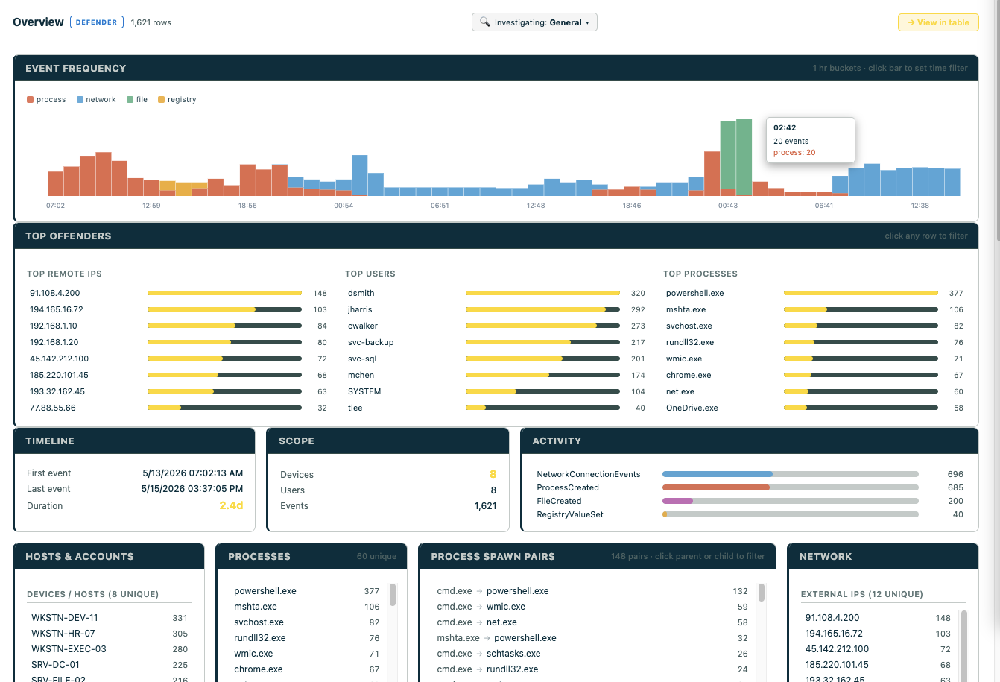The image size is (1000, 682).
Task: Select powershell.exe in Processes panel list
Action: [x=307, y=591]
